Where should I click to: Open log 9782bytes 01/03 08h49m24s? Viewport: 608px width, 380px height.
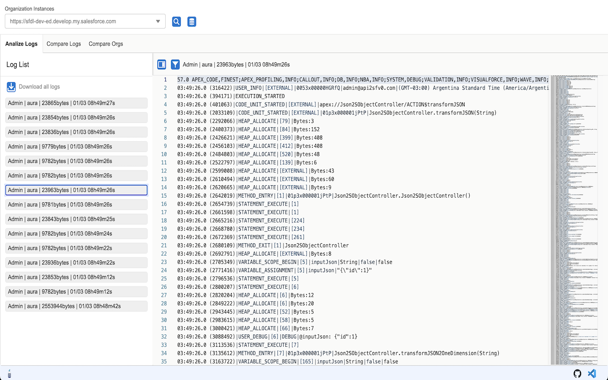[76, 234]
